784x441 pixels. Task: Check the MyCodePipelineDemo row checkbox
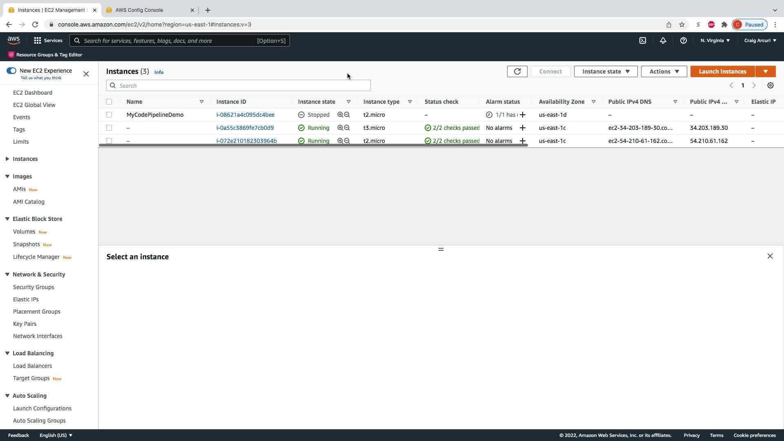point(109,115)
